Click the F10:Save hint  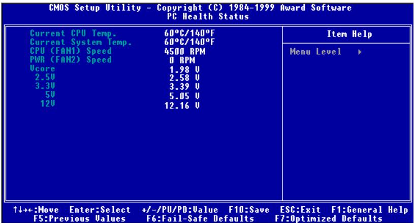pyautogui.click(x=249, y=210)
